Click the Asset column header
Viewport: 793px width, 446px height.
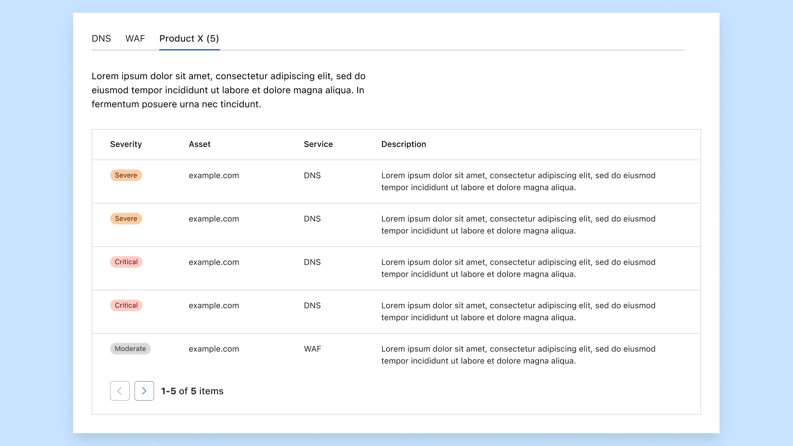199,144
